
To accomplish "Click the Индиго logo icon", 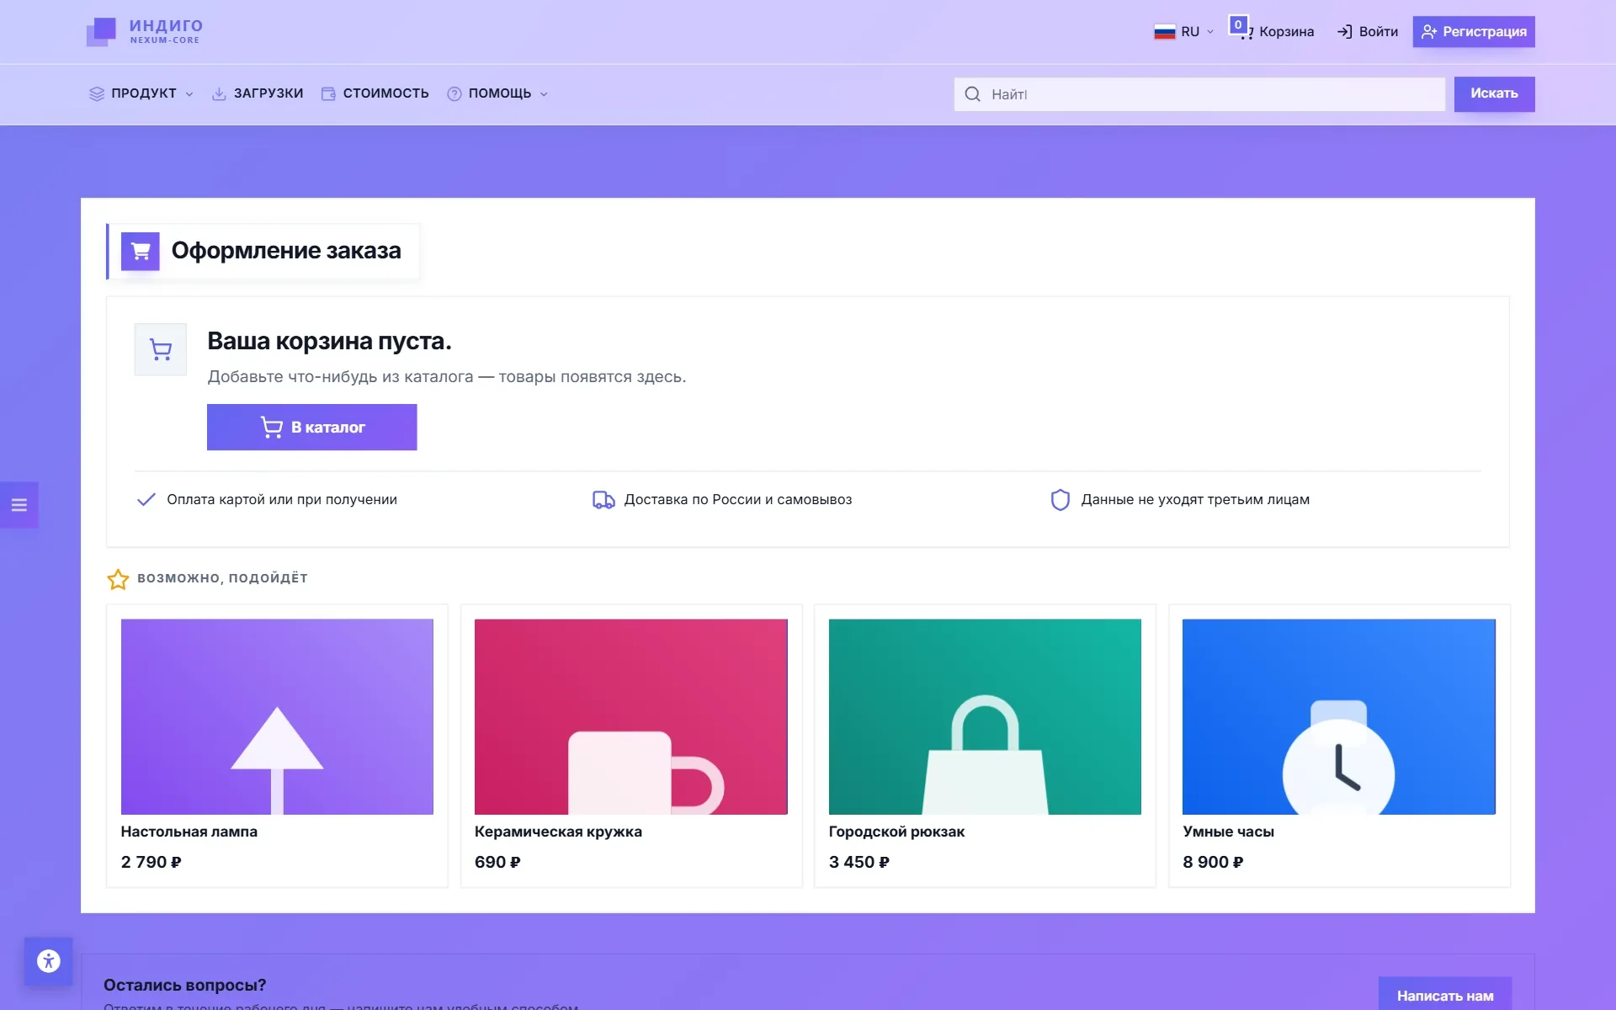I will (x=101, y=32).
